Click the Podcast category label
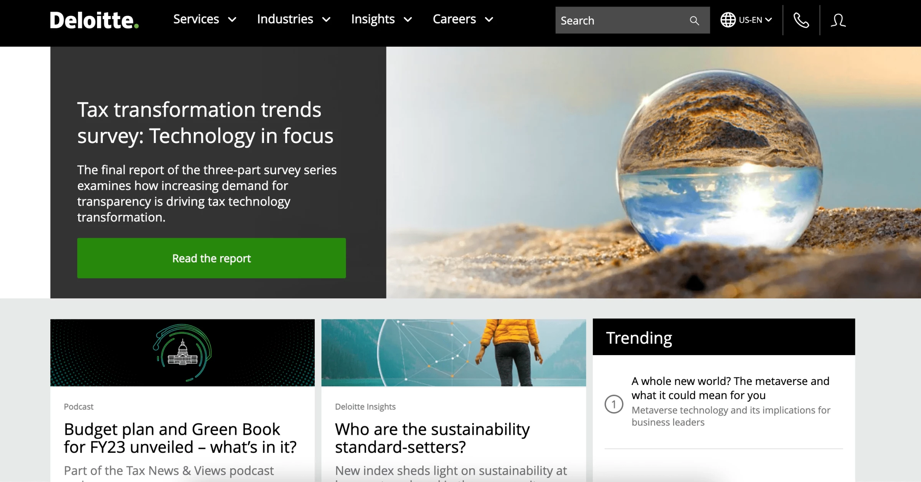Image resolution: width=921 pixels, height=482 pixels. [78, 406]
